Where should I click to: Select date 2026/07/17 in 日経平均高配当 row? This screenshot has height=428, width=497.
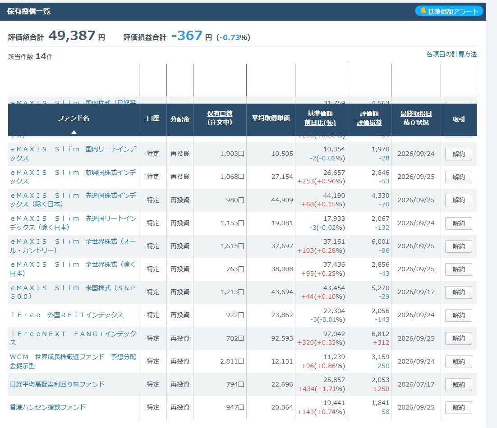click(416, 384)
